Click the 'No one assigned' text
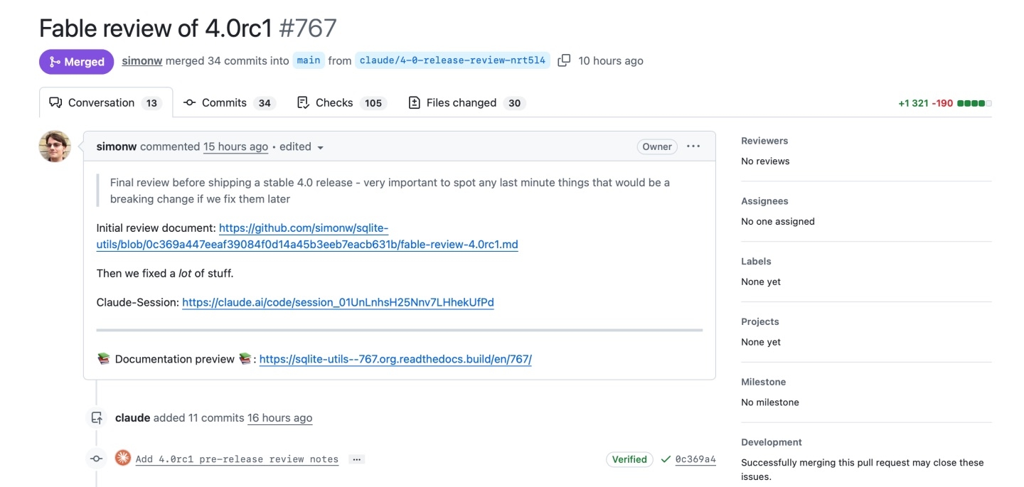Viewport: 1024px width, 487px height. click(778, 221)
